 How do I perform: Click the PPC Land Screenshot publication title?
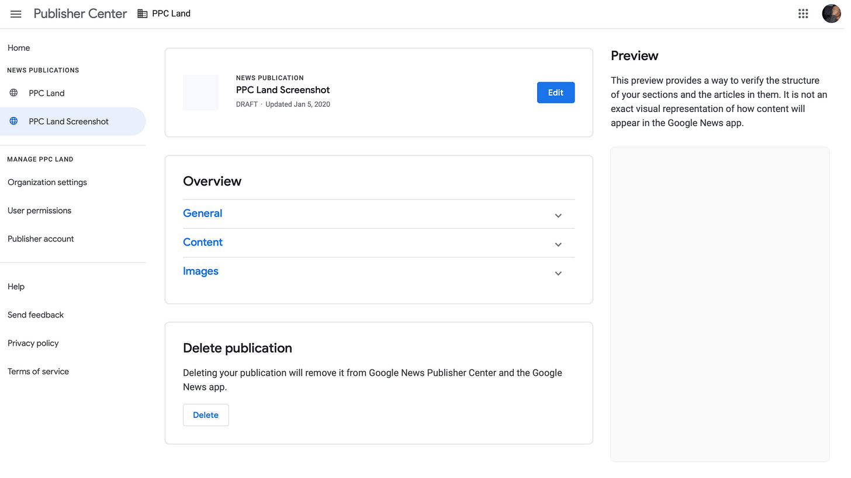tap(283, 90)
